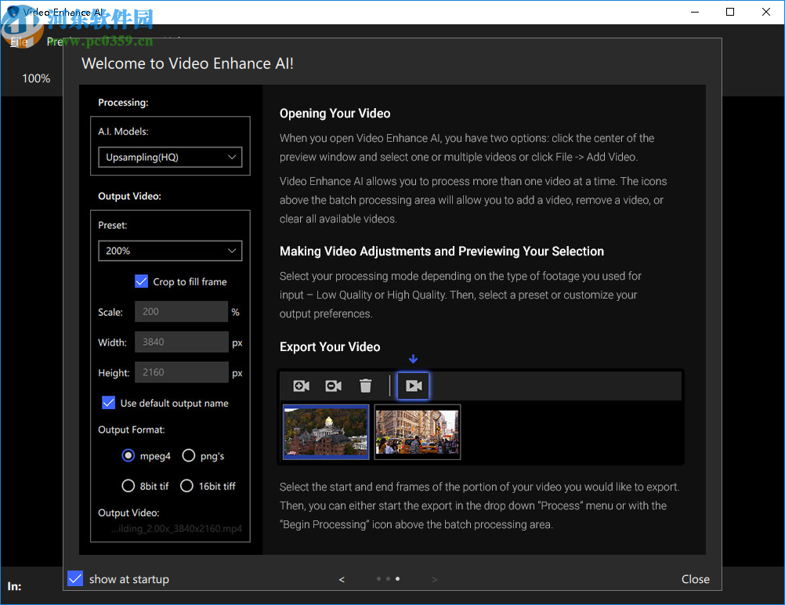Click the Width input field
This screenshot has width=785, height=605.
click(x=181, y=342)
